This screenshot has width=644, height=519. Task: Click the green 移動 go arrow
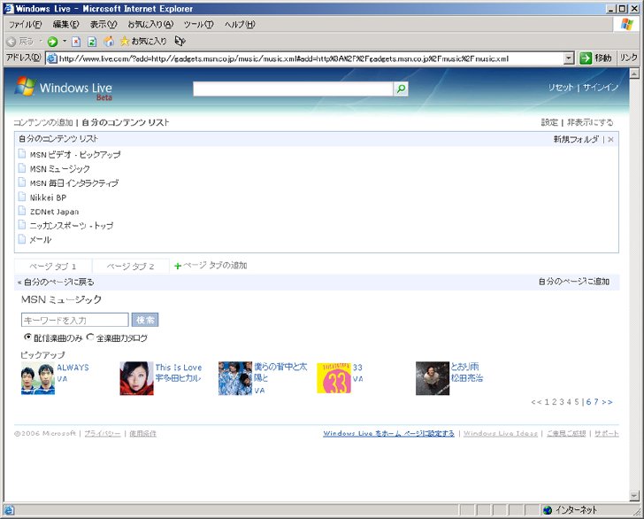pos(586,58)
